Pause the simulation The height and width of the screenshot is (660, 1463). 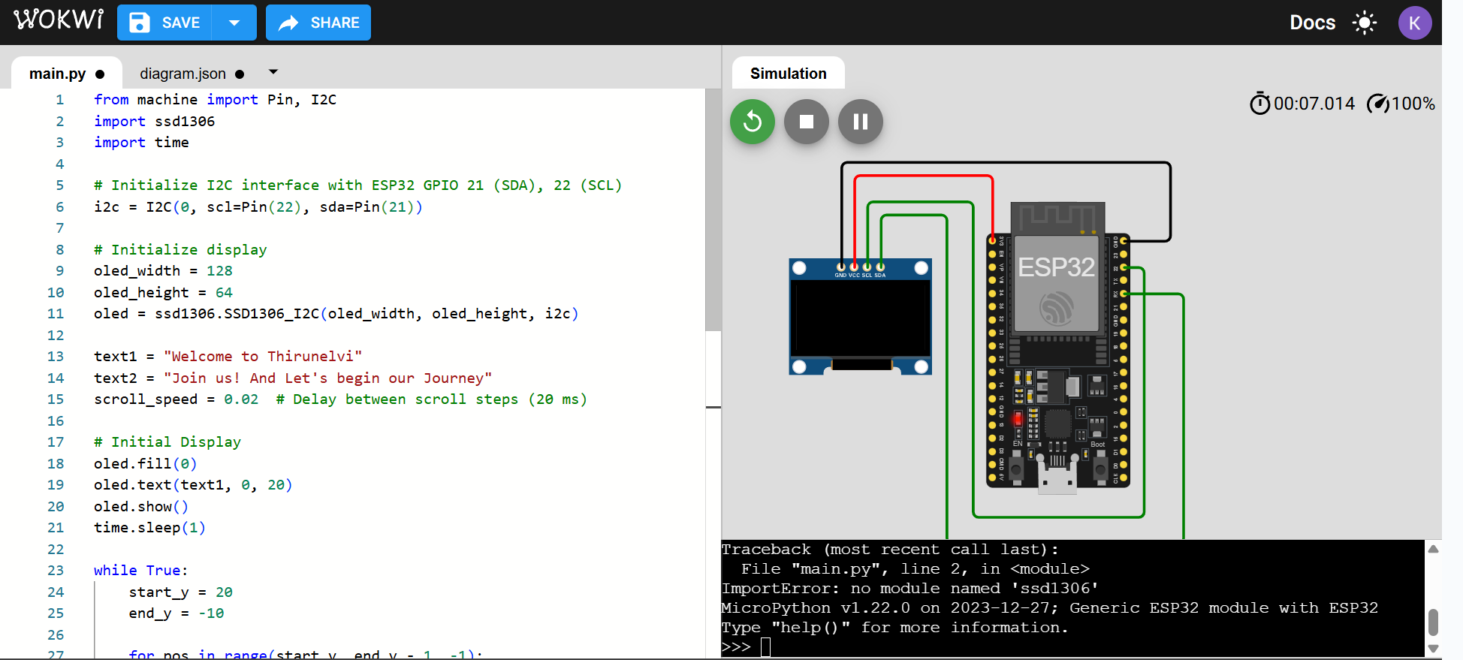pos(861,122)
